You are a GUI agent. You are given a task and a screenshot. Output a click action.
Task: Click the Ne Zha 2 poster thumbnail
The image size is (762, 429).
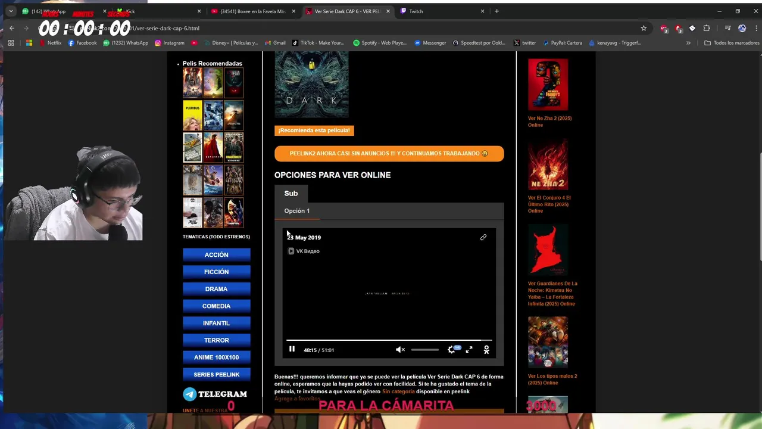pyautogui.click(x=548, y=166)
